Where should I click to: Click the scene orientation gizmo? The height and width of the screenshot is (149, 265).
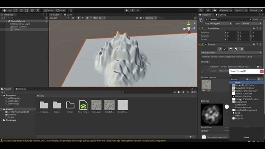coord(189,29)
